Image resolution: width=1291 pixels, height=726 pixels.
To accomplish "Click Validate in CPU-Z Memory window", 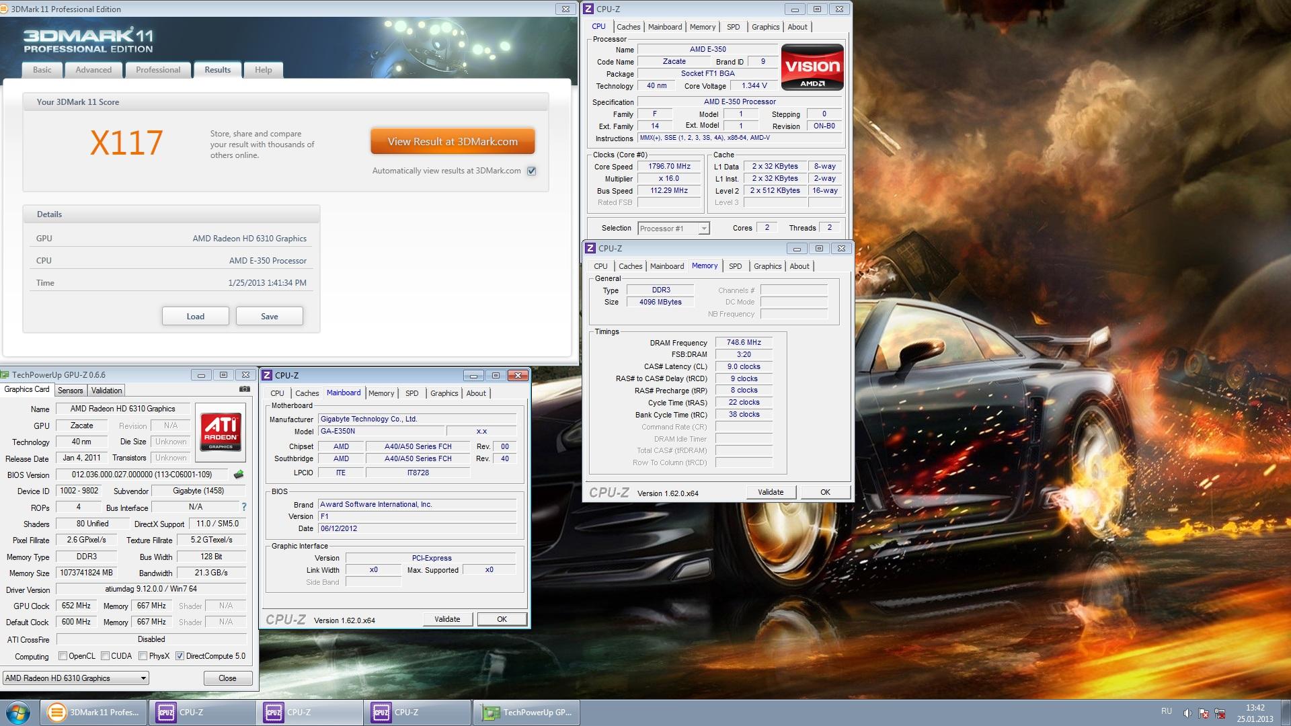I will [771, 492].
